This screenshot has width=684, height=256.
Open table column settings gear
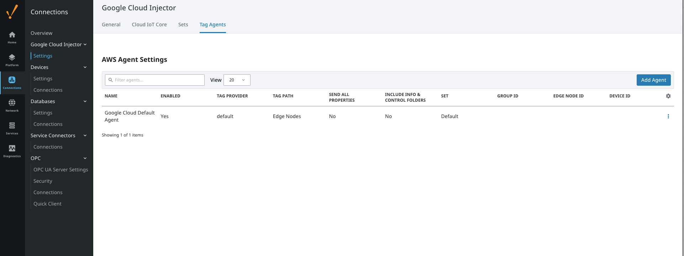[x=668, y=96]
